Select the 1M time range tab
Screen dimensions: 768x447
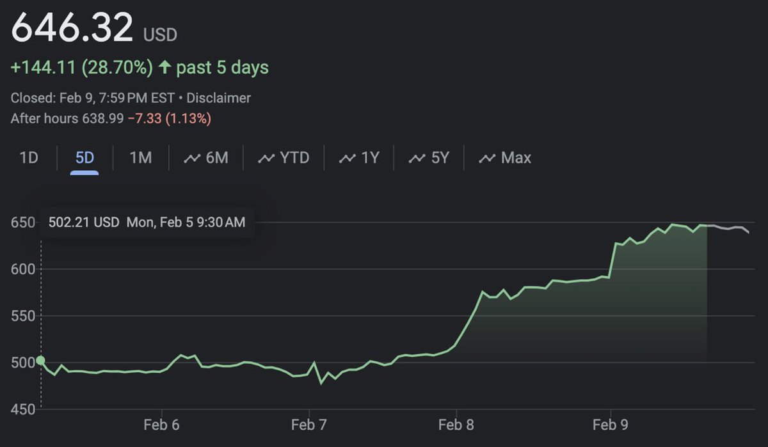140,157
